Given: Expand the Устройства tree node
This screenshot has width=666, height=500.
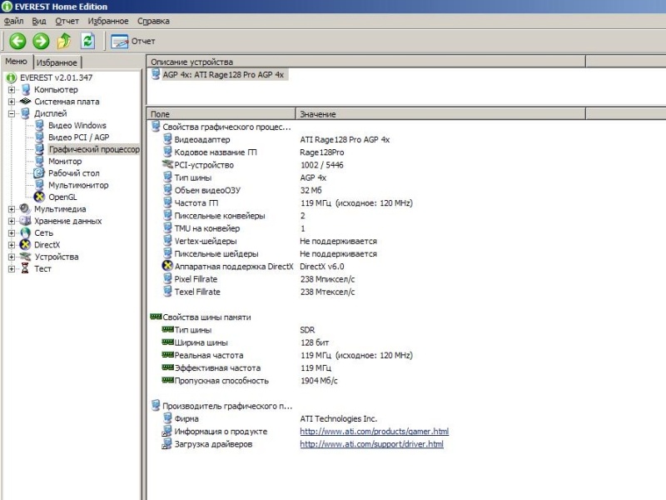Looking at the screenshot, I should [12, 257].
